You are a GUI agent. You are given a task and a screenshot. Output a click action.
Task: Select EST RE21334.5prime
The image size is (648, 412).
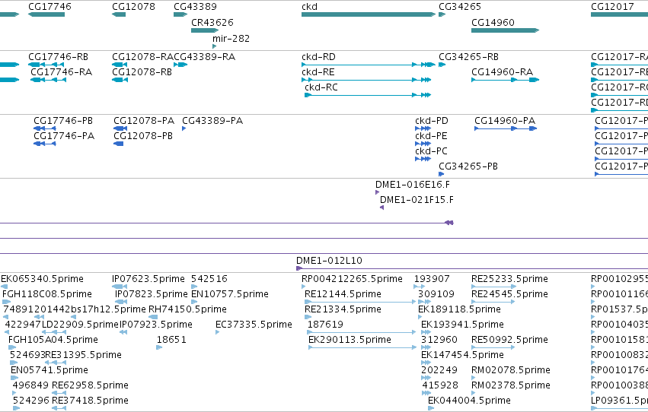coord(343,309)
